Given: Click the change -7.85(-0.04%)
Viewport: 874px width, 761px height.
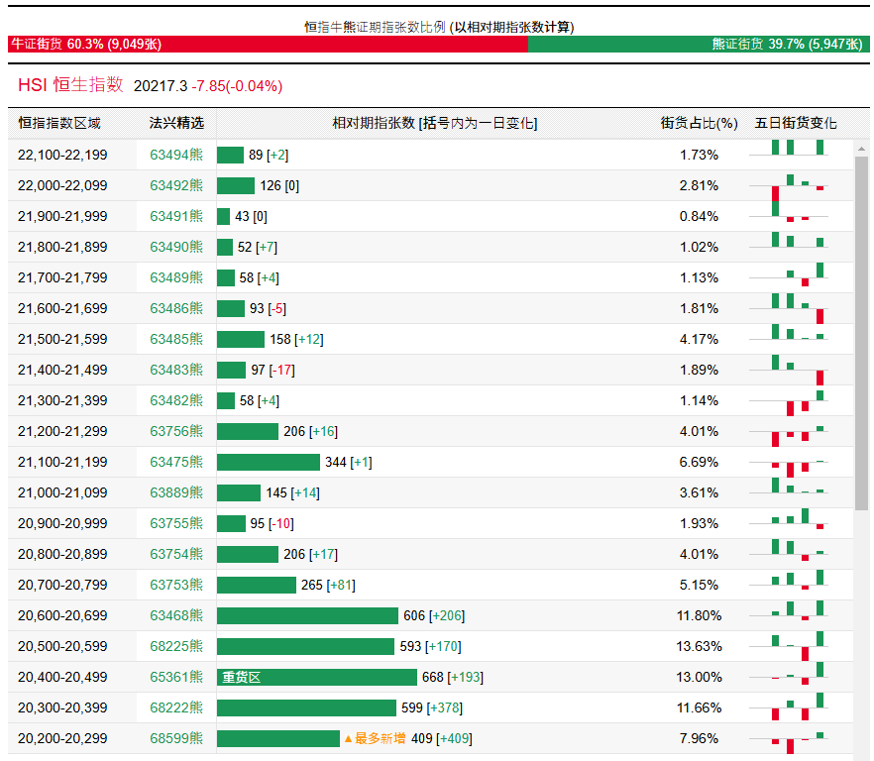Looking at the screenshot, I should point(237,86).
